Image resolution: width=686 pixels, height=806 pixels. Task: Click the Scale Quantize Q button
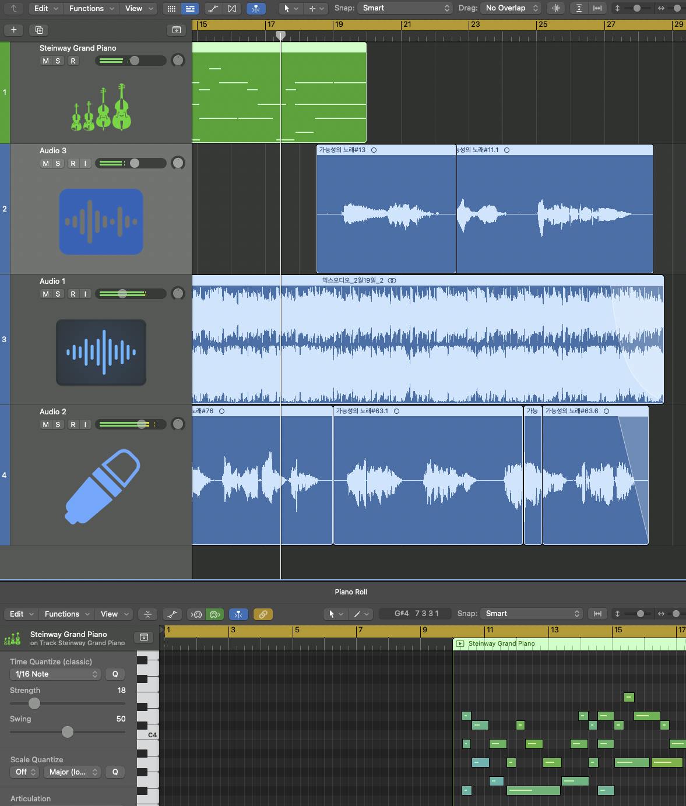tap(115, 772)
